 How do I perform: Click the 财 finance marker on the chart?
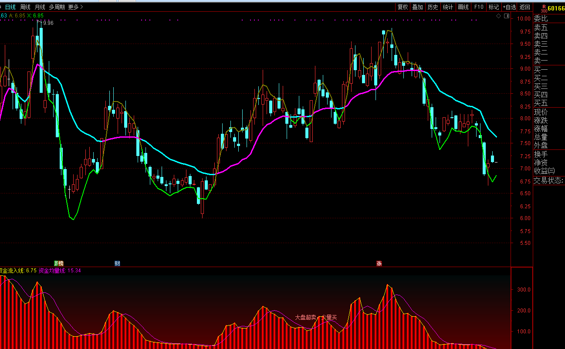click(x=117, y=263)
